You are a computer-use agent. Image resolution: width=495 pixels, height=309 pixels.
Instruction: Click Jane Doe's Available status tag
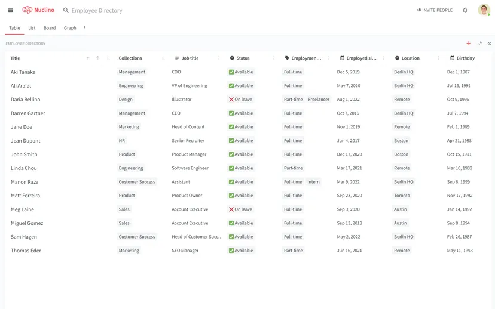[241, 127]
